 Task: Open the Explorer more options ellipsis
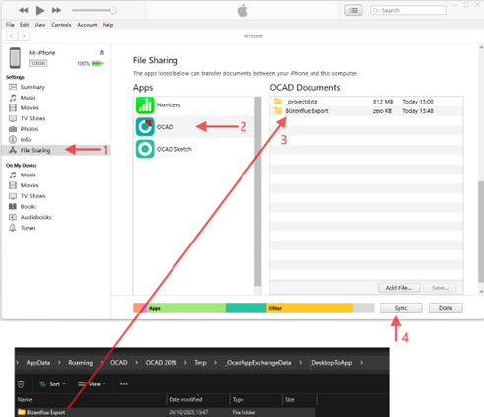point(124,384)
